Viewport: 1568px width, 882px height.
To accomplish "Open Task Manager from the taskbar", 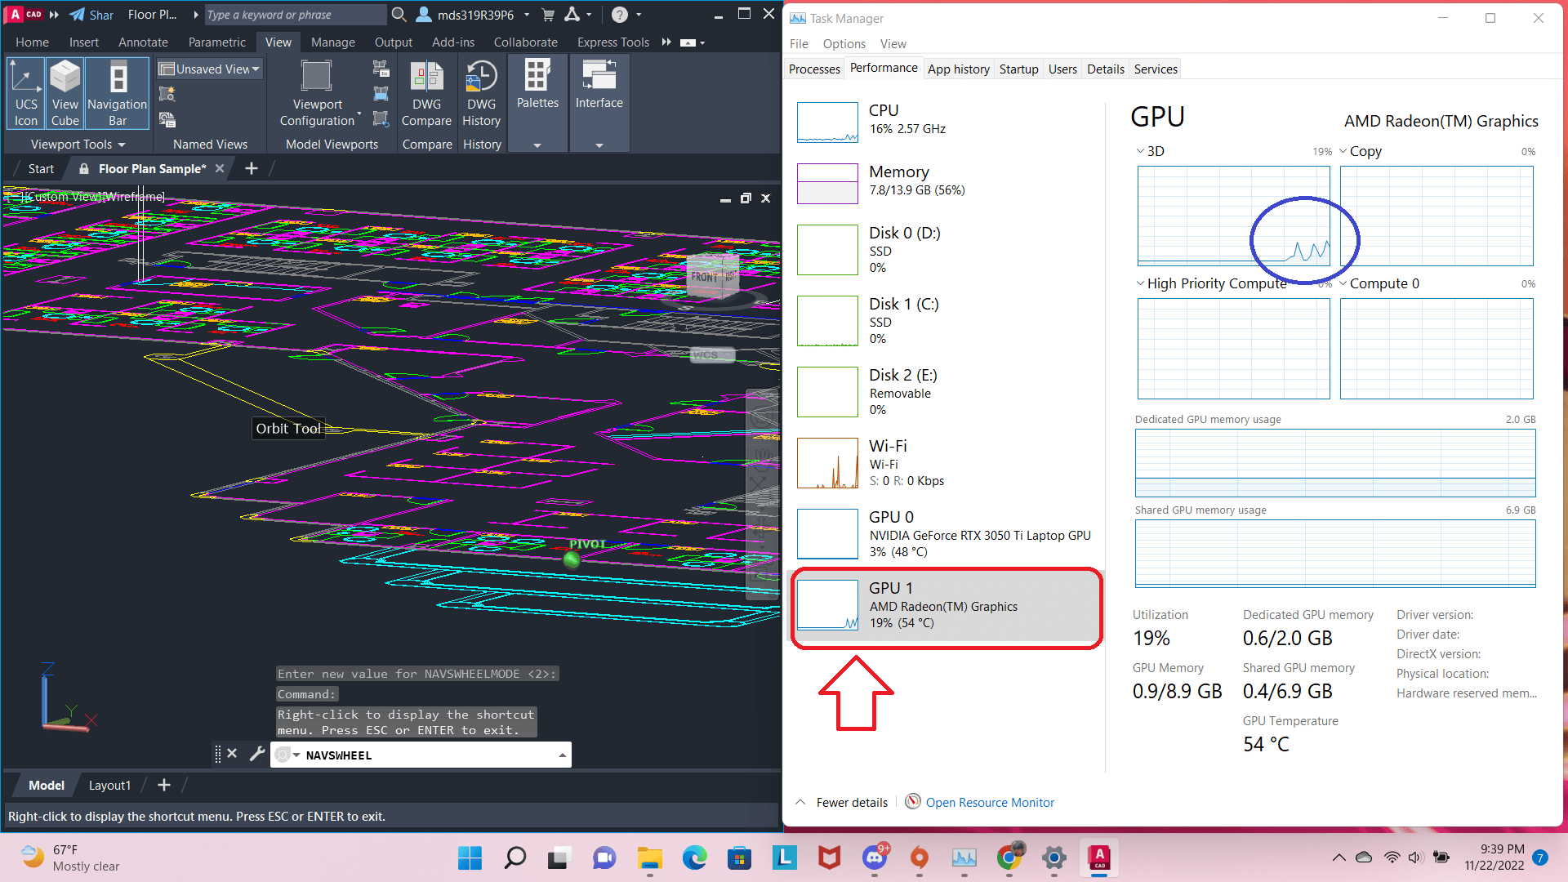I will coord(964,858).
